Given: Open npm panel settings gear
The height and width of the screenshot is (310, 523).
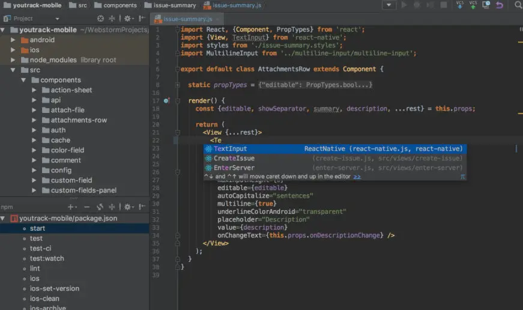Looking at the screenshot, I should pos(128,207).
